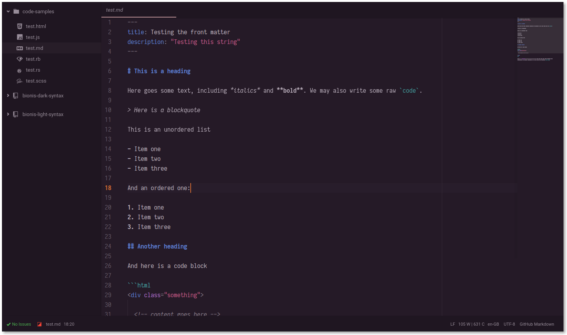The height and width of the screenshot is (335, 567).
Task: Click the red git status icon in status bar
Action: tap(39, 324)
